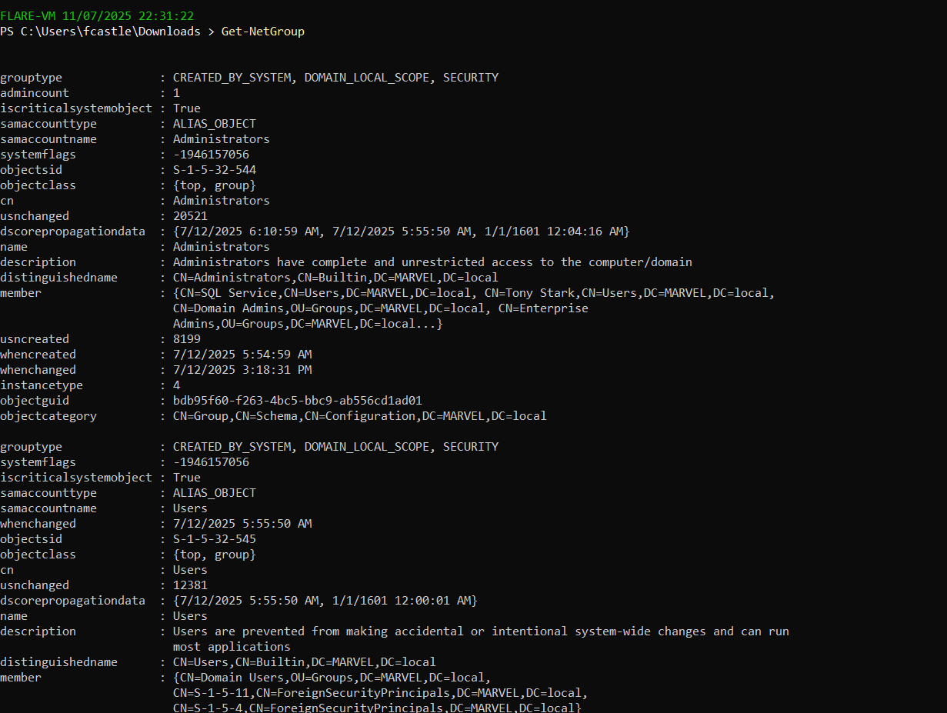Click the first samaccounttype value ALIAS_OBJECT

pyautogui.click(x=215, y=124)
